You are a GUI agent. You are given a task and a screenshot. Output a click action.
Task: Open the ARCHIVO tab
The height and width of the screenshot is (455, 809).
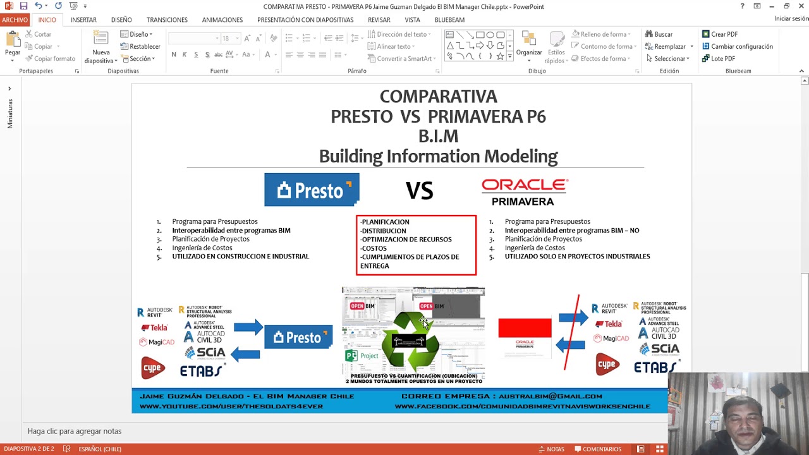click(x=15, y=20)
